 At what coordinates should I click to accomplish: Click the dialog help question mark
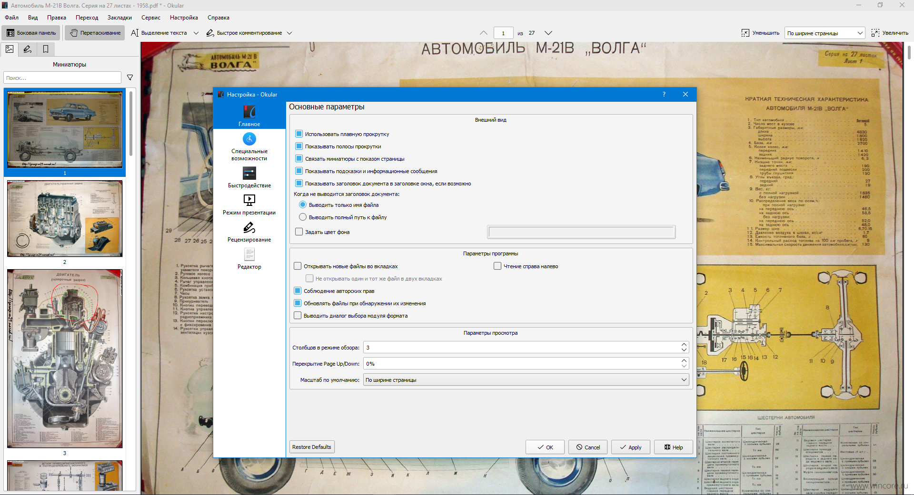tap(664, 94)
